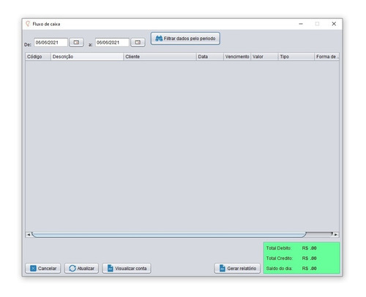Click the horizontal scrollbar left arrow
The width and height of the screenshot is (366, 297).
point(29,234)
